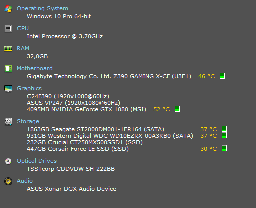Click the Windows logo Operating System icon
The height and width of the screenshot is (208, 256).
(8, 9)
